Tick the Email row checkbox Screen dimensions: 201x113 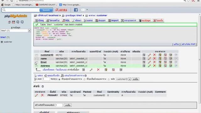click(x=37, y=62)
